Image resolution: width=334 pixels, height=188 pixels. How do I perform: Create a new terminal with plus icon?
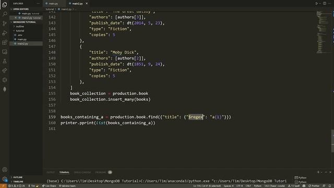[x=318, y=172]
